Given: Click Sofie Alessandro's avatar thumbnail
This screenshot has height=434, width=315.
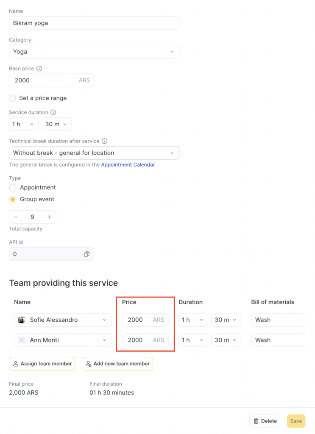Looking at the screenshot, I should pos(22,320).
